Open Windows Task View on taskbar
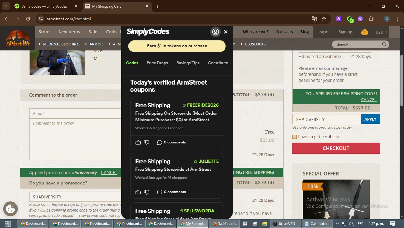The image size is (404, 228). click(x=8, y=224)
